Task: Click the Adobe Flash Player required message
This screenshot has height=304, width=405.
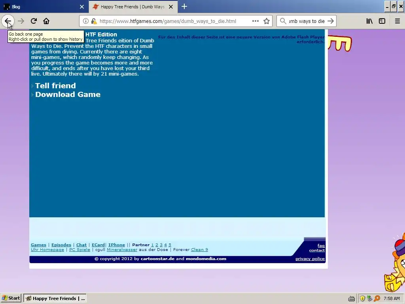Action: 241,39
